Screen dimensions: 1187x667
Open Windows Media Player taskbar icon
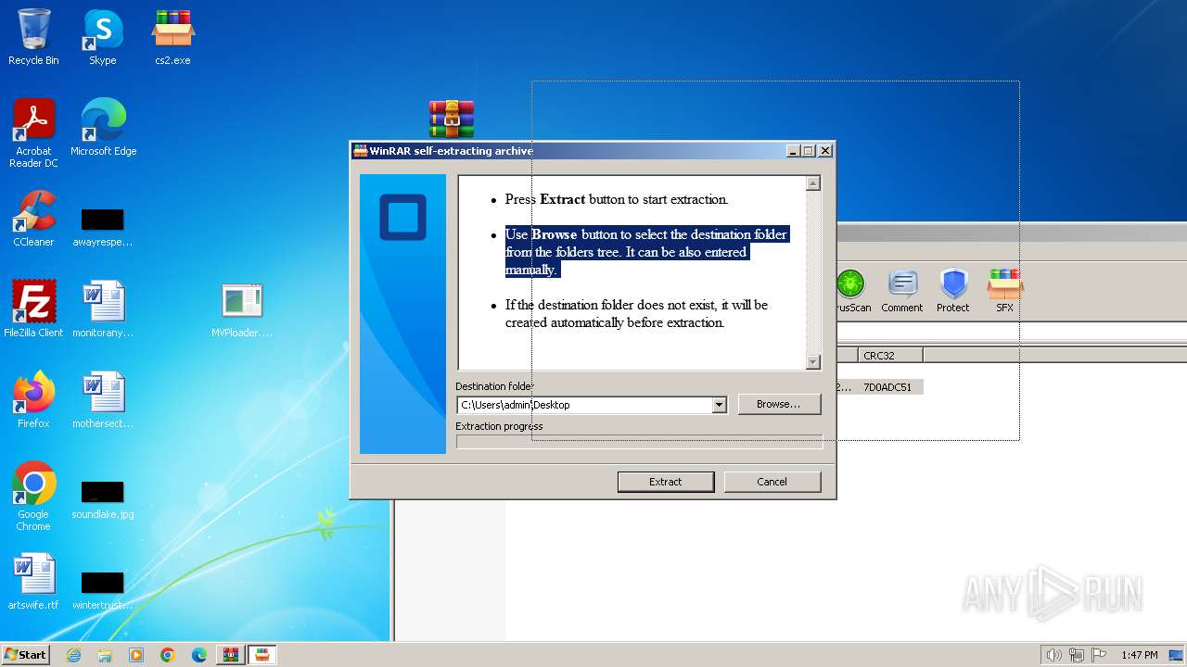pos(136,655)
